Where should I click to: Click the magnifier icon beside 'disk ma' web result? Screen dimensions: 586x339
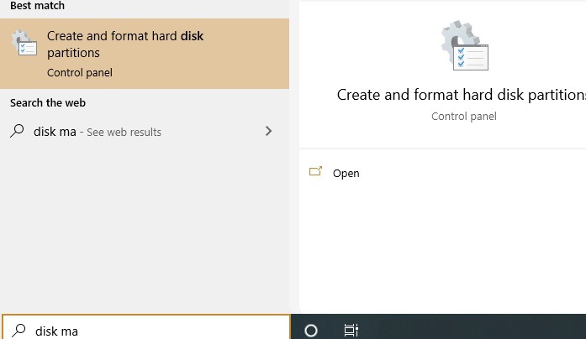[18, 131]
